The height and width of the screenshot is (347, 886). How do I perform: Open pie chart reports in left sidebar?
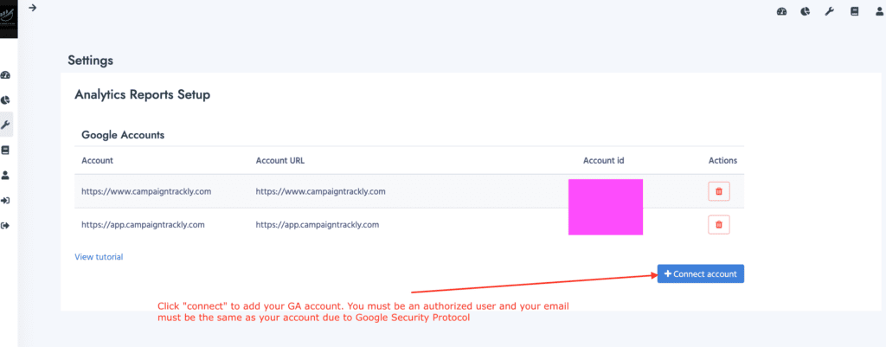(6, 100)
